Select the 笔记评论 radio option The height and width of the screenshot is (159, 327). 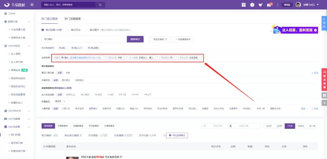[x=68, y=30]
